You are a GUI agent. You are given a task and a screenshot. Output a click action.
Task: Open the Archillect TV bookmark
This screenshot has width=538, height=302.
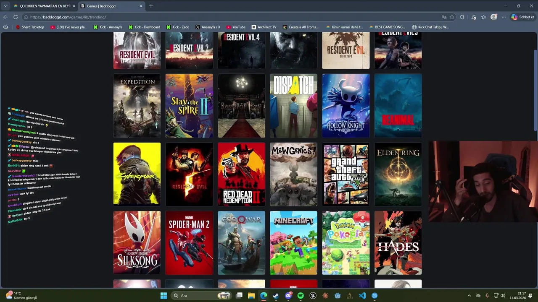tap(264, 27)
